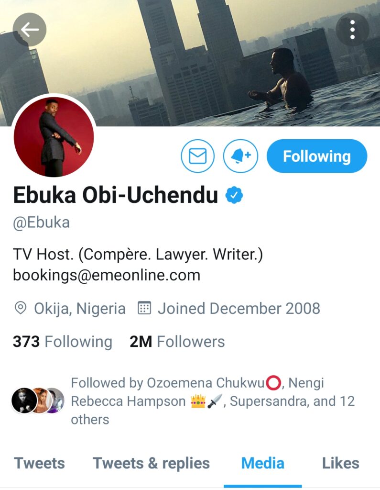Turn on notifications with the bell icon
Viewport: 380px width, 490px height.
240,156
